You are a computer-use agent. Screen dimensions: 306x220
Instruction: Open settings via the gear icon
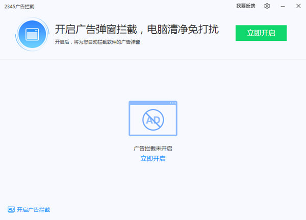point(267,6)
